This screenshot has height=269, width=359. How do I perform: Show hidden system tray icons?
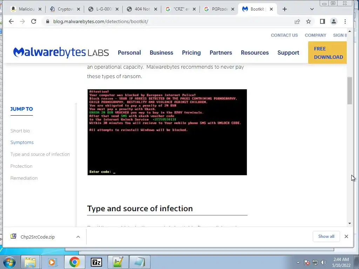[298, 262]
